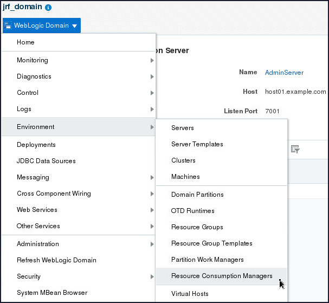Select Resource Consumption Managers
The height and width of the screenshot is (303, 329).
(222, 276)
